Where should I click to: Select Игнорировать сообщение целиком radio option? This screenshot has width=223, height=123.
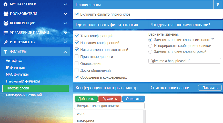tap(150, 46)
